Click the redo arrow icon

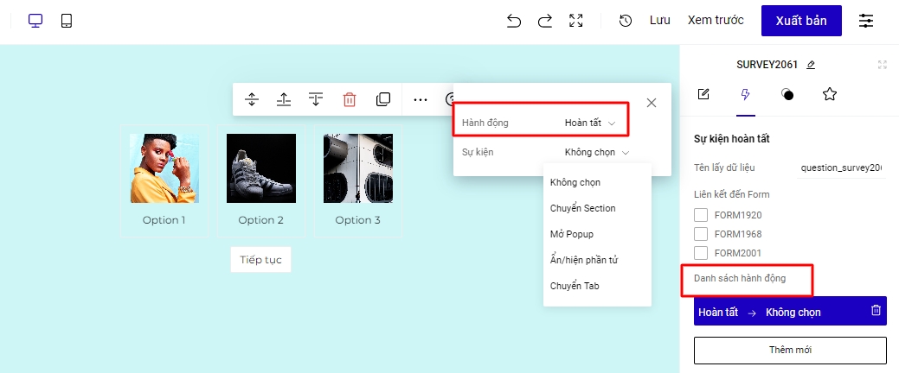pos(545,21)
